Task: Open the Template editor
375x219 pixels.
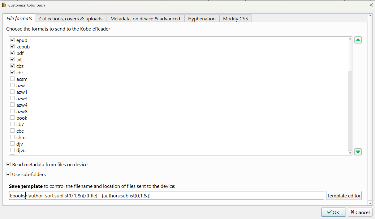Action: 344,196
